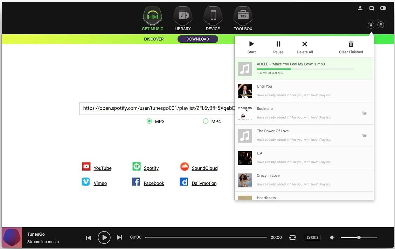Open the Spotify link
Image resolution: width=395 pixels, height=249 pixels.
coord(151,168)
